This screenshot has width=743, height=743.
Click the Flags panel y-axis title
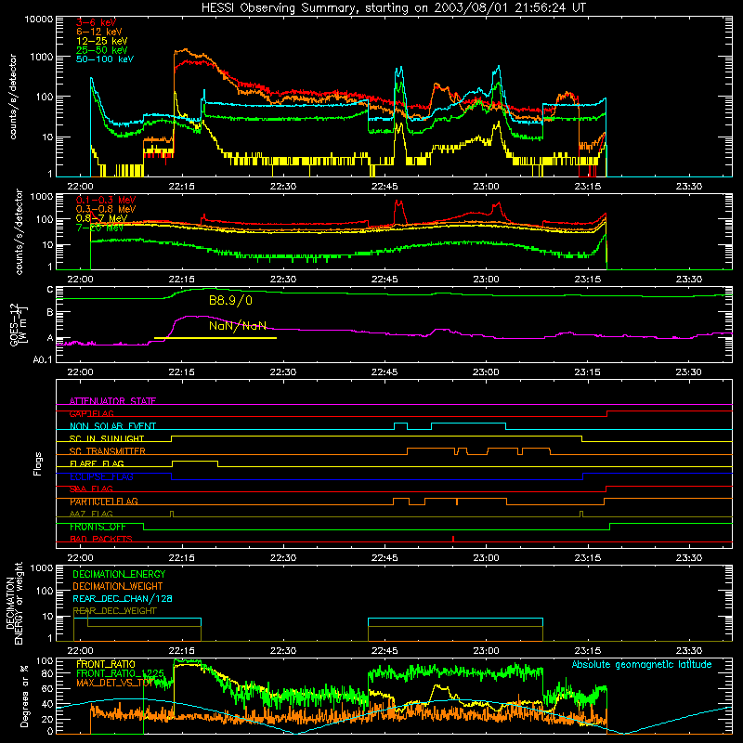[38, 463]
